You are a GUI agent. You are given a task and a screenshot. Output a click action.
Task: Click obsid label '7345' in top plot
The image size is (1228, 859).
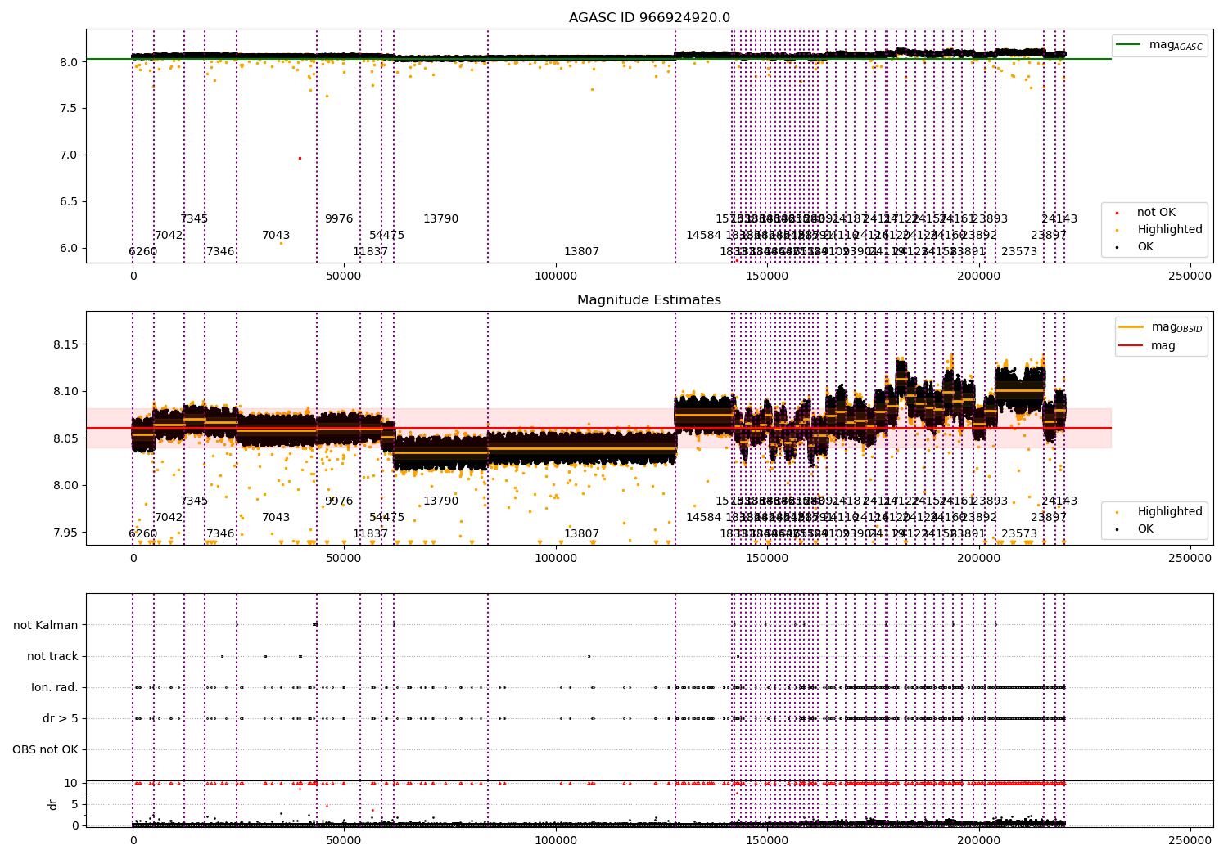(x=194, y=219)
